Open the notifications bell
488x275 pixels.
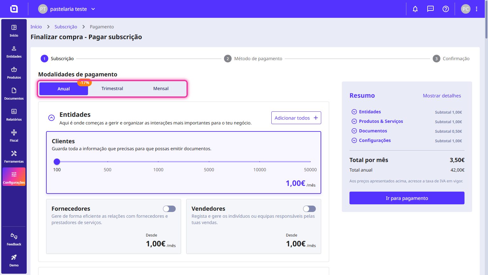click(x=415, y=9)
